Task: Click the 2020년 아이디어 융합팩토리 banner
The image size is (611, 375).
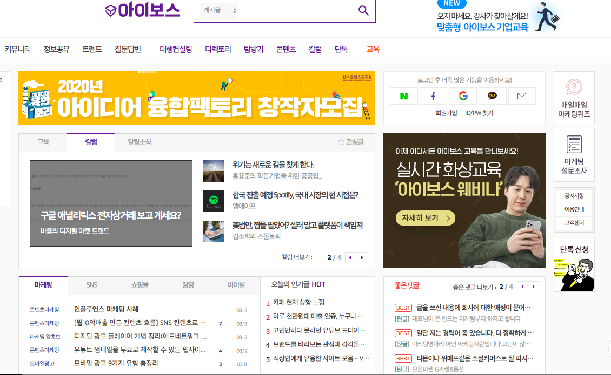Action: tap(197, 98)
